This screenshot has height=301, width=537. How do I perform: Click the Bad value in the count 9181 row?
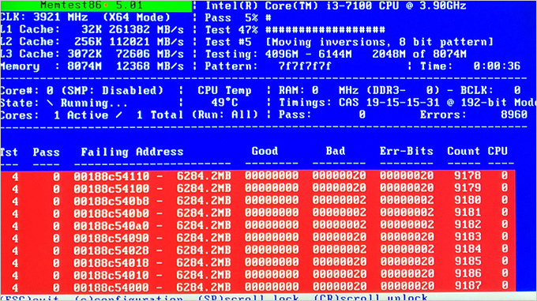coord(339,213)
